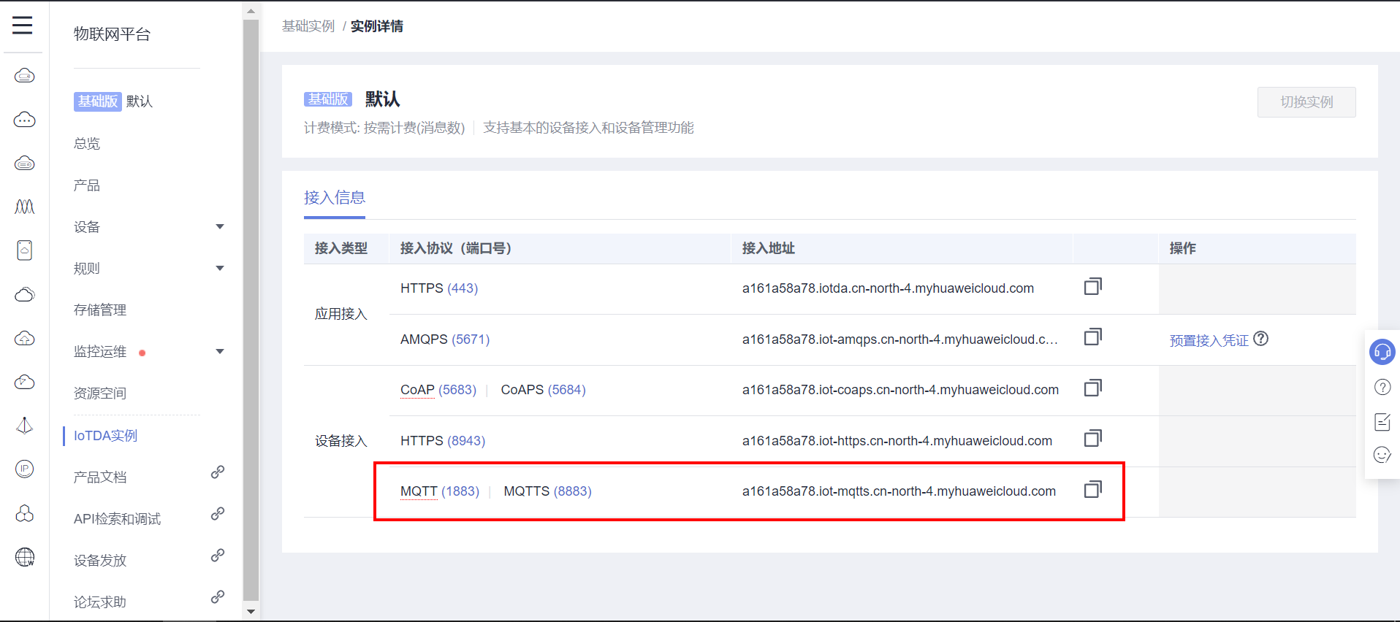The height and width of the screenshot is (622, 1400).
Task: Click the cloud with compass icon
Action: click(x=25, y=382)
